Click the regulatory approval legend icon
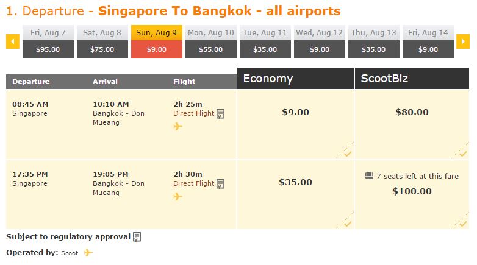The width and height of the screenshot is (477, 265). pos(137,237)
